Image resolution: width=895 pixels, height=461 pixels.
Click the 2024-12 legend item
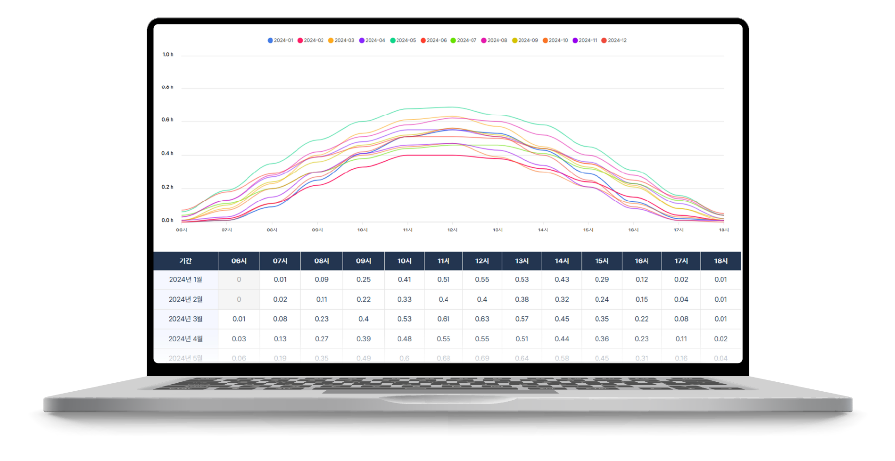[614, 41]
